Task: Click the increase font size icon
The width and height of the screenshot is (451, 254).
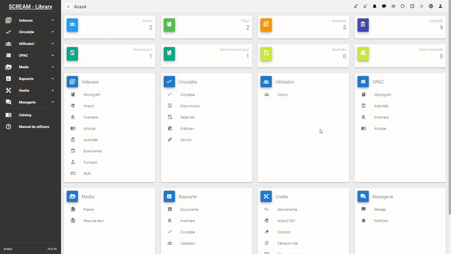Action: pos(356,6)
